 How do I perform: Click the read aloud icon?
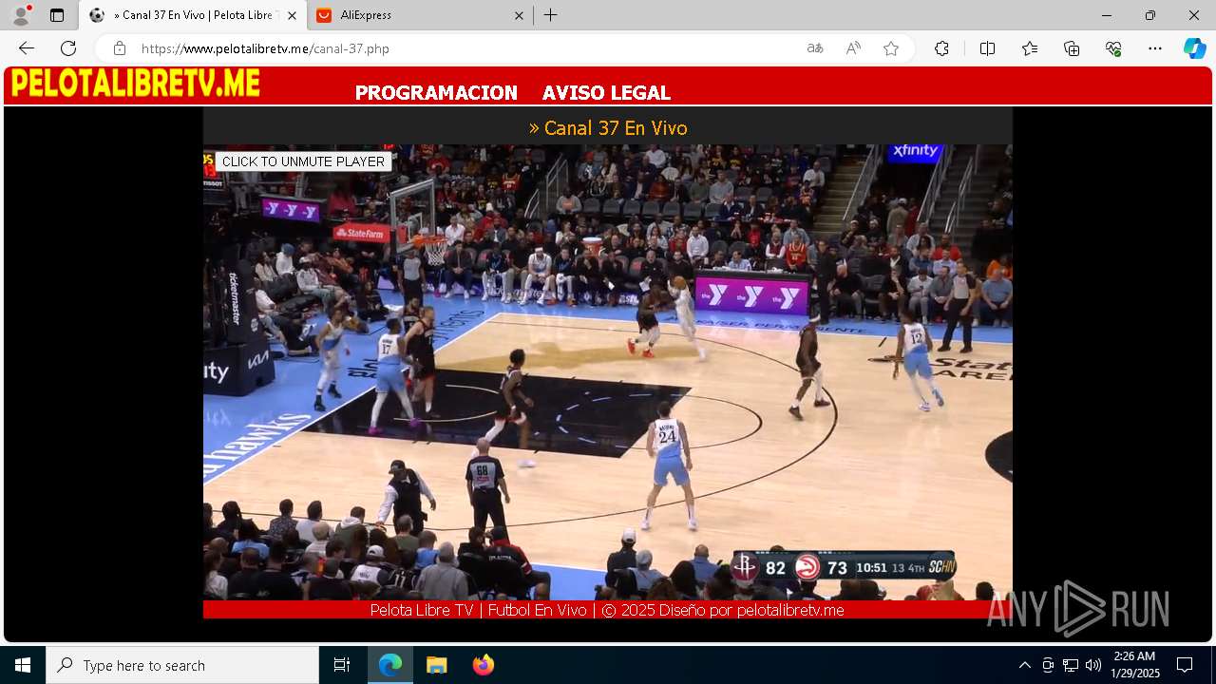pos(853,48)
